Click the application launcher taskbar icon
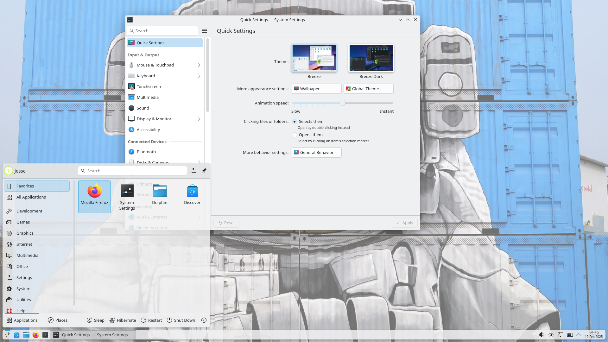The image size is (608, 342). pos(7,335)
